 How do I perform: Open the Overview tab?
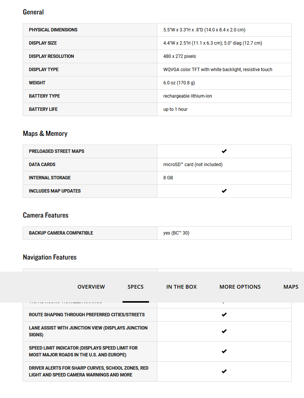click(91, 287)
